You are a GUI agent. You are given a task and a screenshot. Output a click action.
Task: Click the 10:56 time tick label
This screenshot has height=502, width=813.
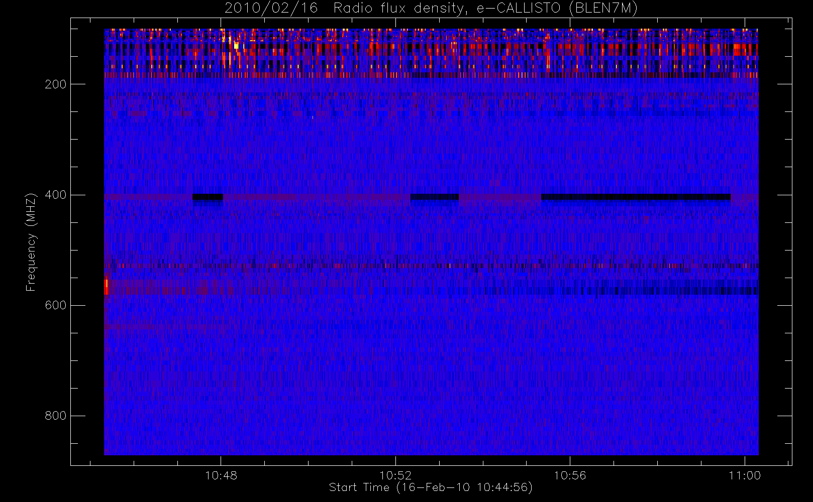click(x=570, y=475)
